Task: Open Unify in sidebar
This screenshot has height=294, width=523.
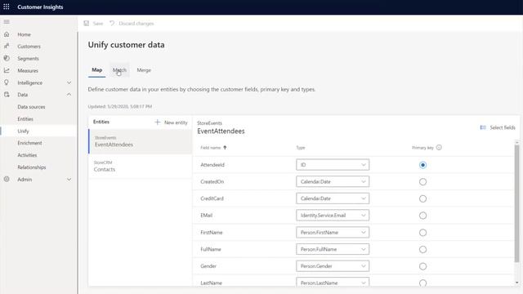Action: tap(23, 131)
